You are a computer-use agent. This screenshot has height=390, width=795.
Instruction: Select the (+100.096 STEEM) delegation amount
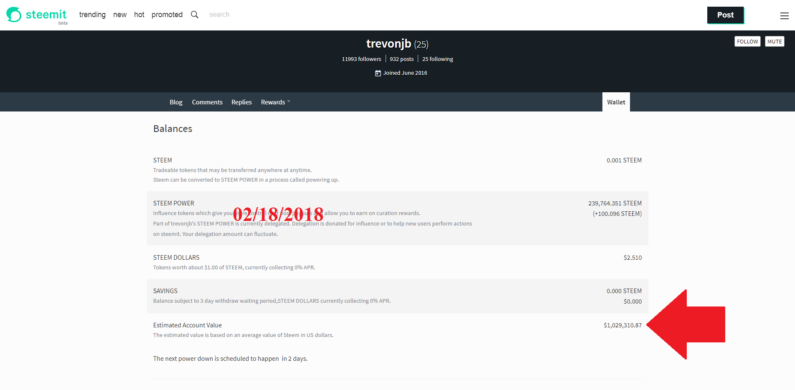point(617,214)
